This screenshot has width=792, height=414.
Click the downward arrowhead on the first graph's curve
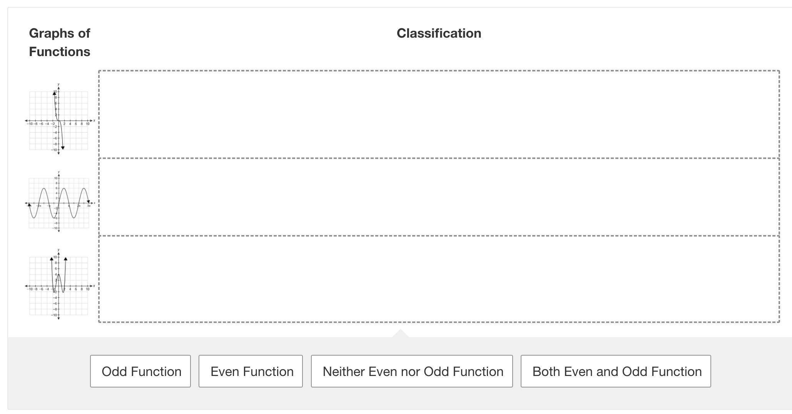[x=63, y=148]
